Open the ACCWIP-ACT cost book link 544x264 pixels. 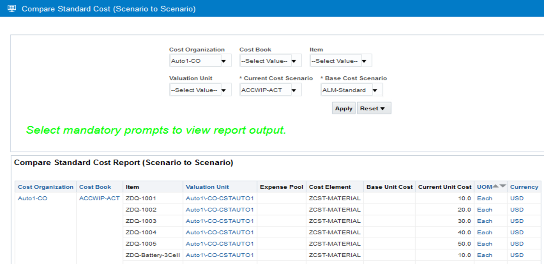(100, 198)
